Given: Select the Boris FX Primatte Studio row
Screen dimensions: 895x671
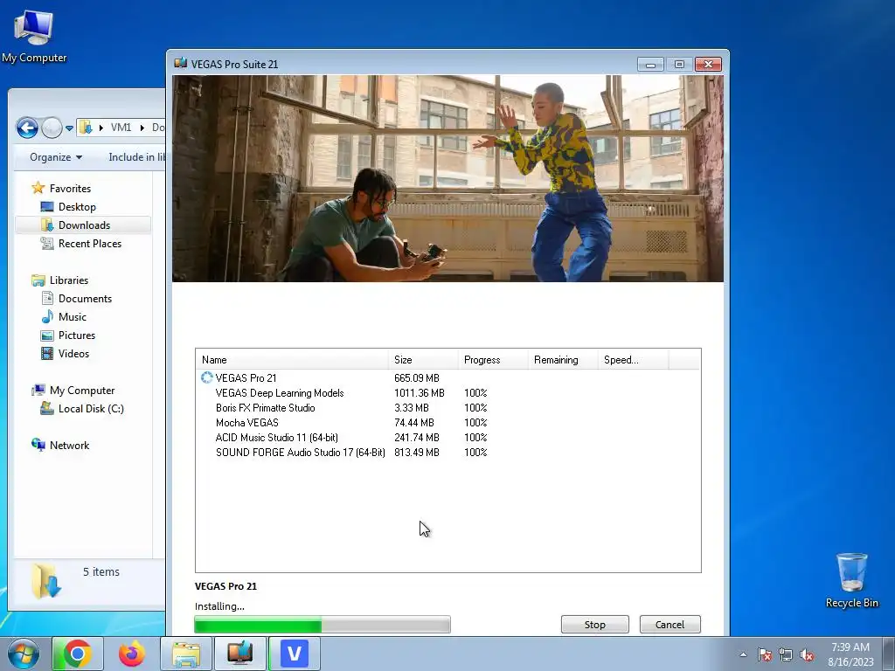Looking at the screenshot, I should pos(448,407).
